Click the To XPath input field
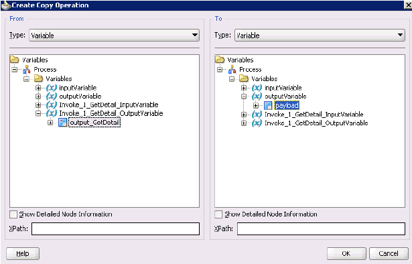Viewport: 412px width, 264px height. coord(321,228)
